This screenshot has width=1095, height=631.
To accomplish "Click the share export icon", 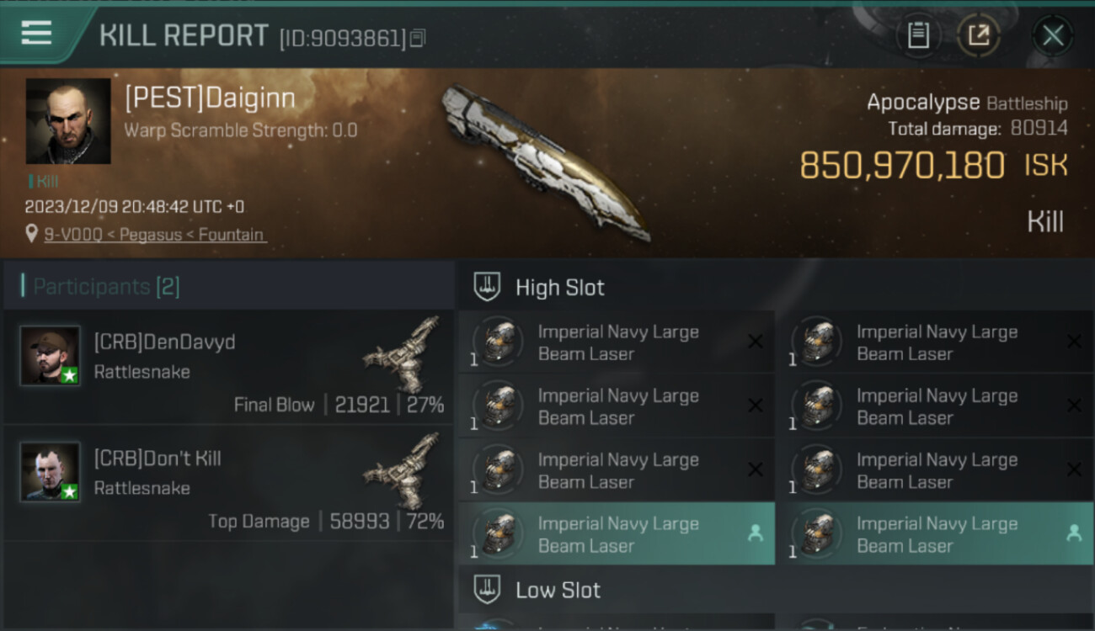I will (x=978, y=35).
